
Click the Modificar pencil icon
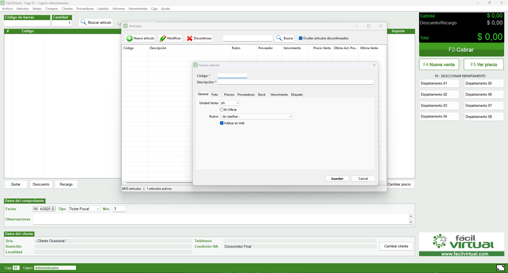[163, 38]
